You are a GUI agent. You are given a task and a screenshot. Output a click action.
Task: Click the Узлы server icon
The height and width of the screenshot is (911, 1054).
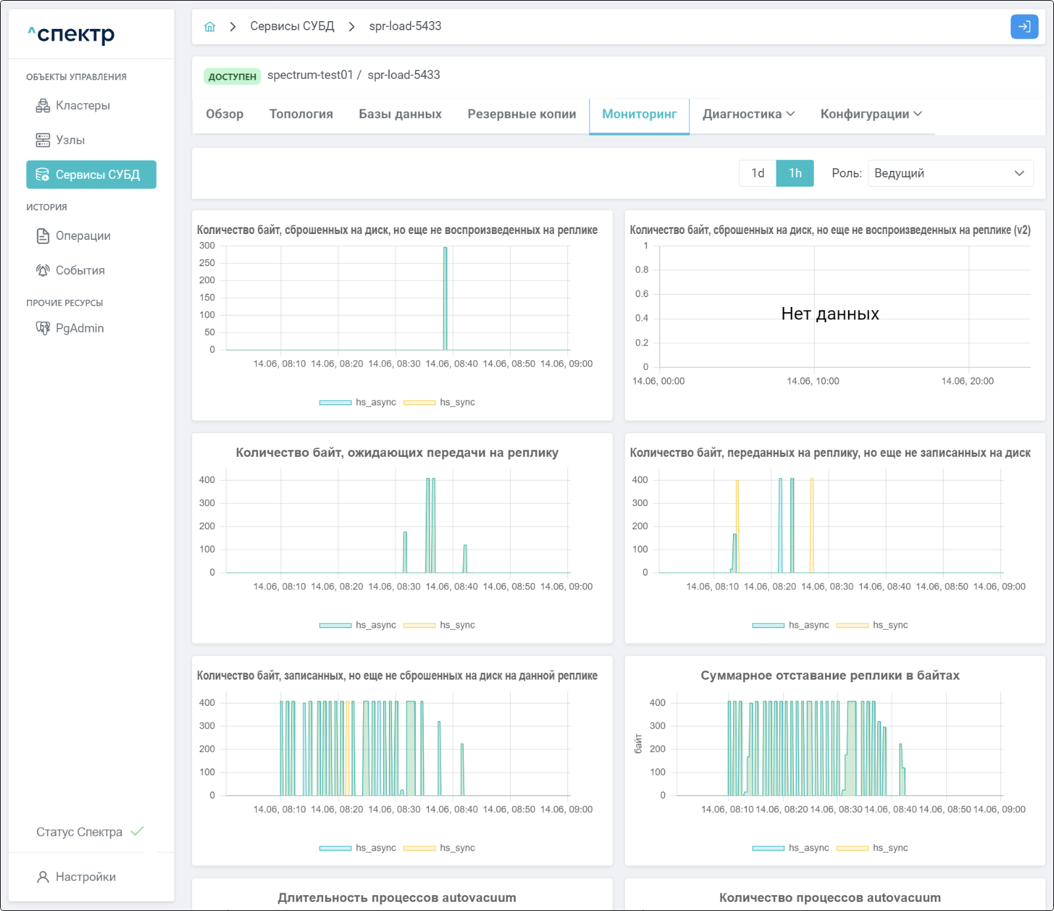pyautogui.click(x=43, y=140)
